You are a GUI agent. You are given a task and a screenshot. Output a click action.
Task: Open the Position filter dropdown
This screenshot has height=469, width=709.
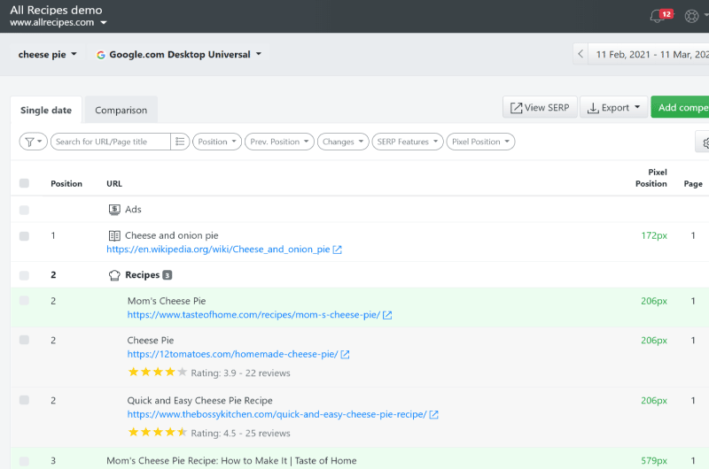coord(217,142)
